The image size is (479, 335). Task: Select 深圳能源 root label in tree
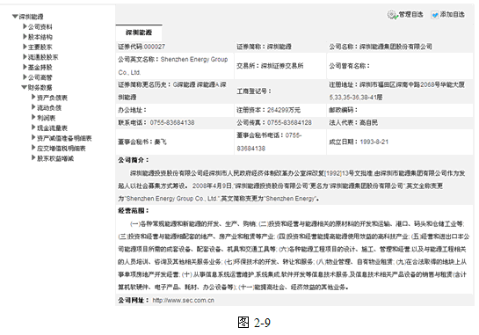[31, 17]
